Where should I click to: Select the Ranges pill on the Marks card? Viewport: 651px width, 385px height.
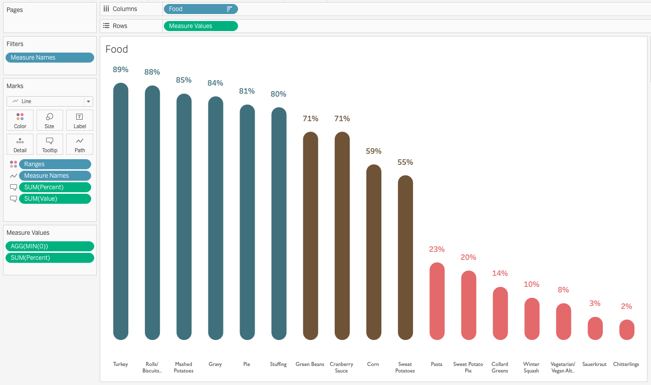click(55, 164)
